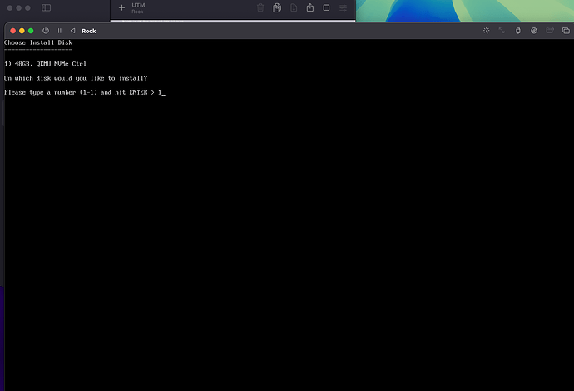The height and width of the screenshot is (391, 574).
Task: Open the shared folder icon in Rock window
Action: 550,31
